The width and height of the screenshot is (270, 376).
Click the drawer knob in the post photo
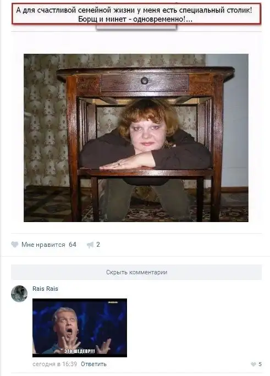coord(145,81)
